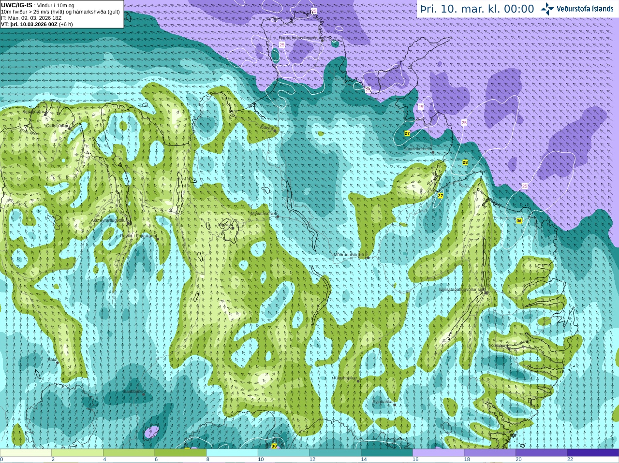Click the Veðurstofa Íslands logo icon

click(x=547, y=9)
